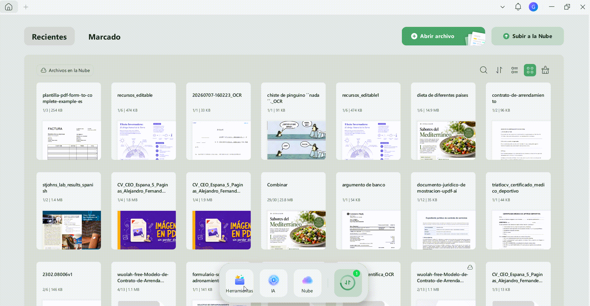Viewport: 590px width, 306px height.
Task: Click the Abrir archivo button
Action: pyautogui.click(x=443, y=36)
